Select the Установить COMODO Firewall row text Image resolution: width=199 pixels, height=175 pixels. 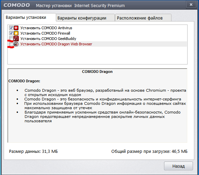coord(45,33)
